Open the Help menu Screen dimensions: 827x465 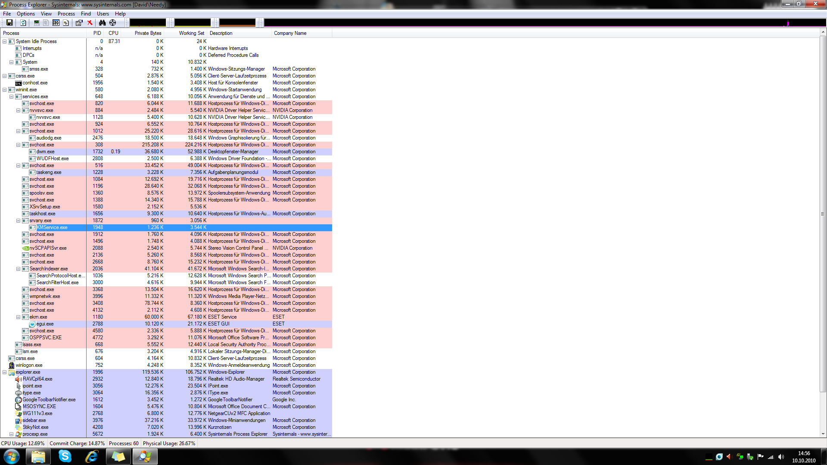pyautogui.click(x=120, y=14)
